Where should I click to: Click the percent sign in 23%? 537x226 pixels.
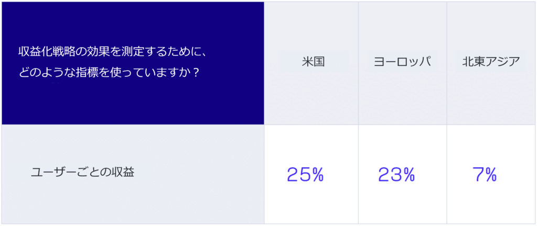[x=409, y=175]
